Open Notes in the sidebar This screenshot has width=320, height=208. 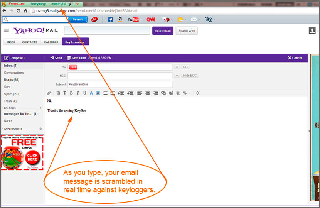tap(8, 121)
